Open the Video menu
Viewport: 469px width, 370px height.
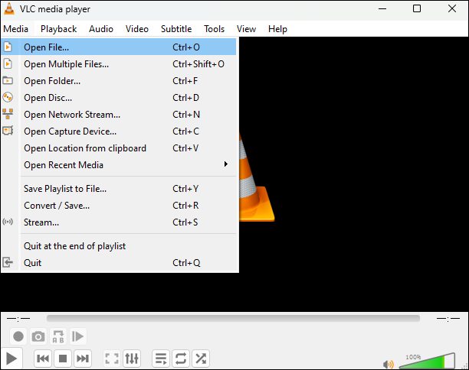[x=137, y=29]
